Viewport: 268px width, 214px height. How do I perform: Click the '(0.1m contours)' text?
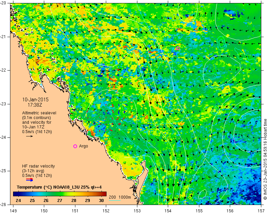[x=37, y=118]
